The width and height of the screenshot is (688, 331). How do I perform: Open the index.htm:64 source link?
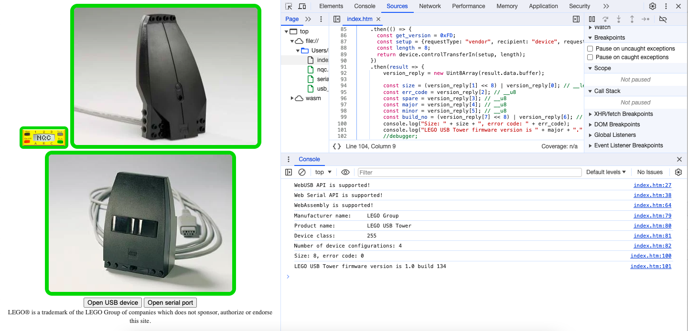click(652, 205)
